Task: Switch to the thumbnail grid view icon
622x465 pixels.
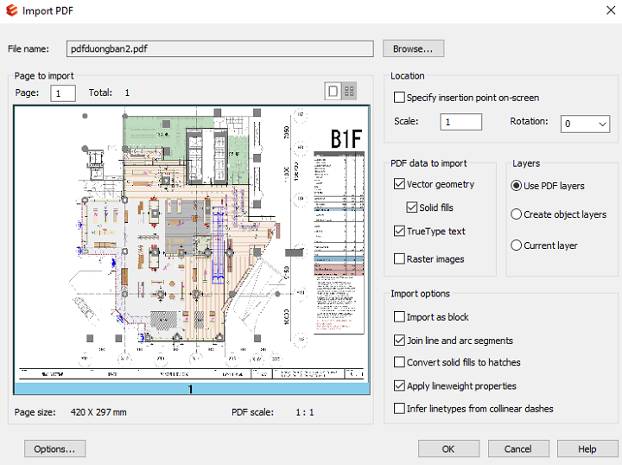Action: (x=350, y=91)
